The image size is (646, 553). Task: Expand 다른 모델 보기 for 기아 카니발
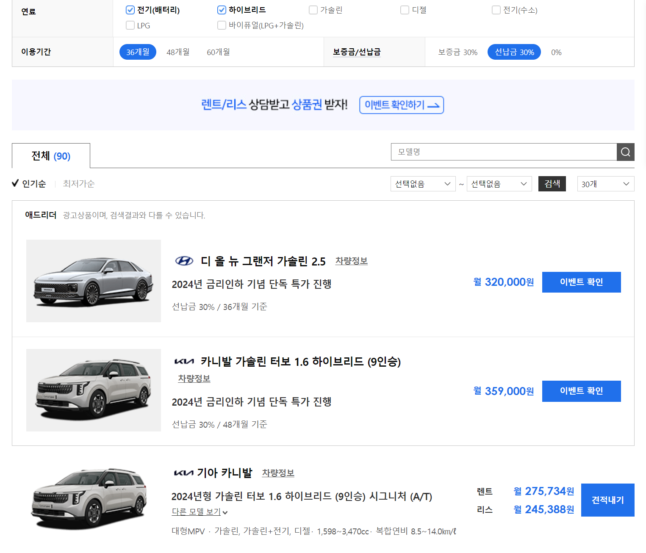[200, 512]
